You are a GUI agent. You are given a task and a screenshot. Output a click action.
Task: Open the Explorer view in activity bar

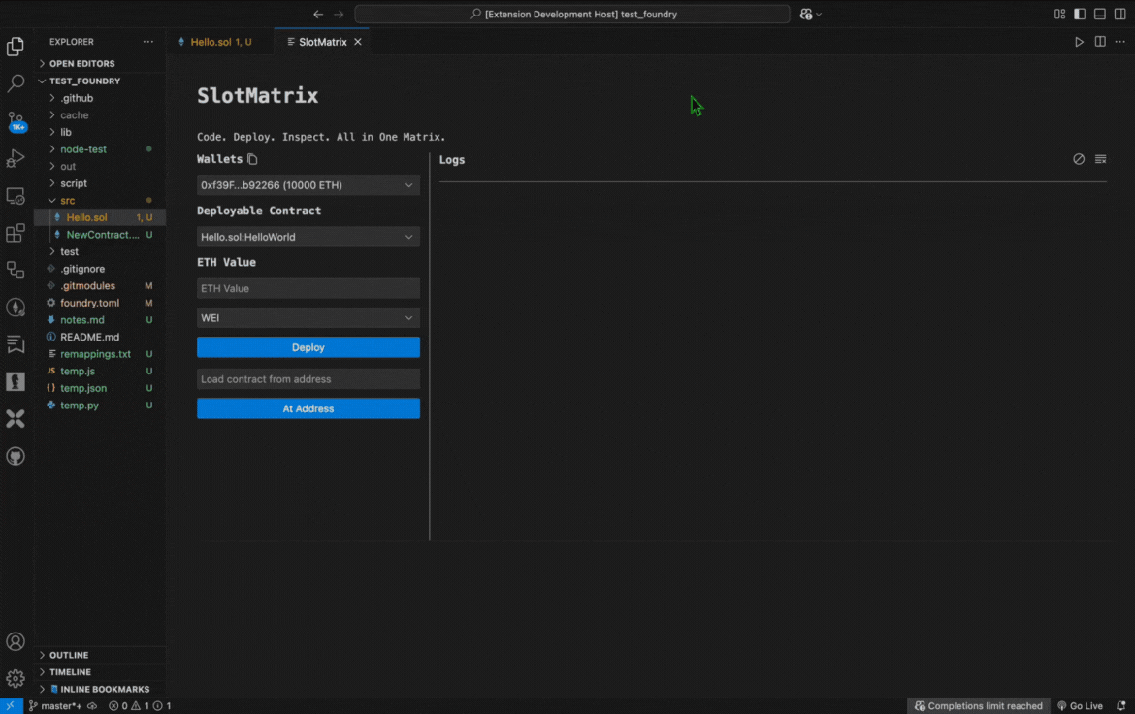point(16,47)
